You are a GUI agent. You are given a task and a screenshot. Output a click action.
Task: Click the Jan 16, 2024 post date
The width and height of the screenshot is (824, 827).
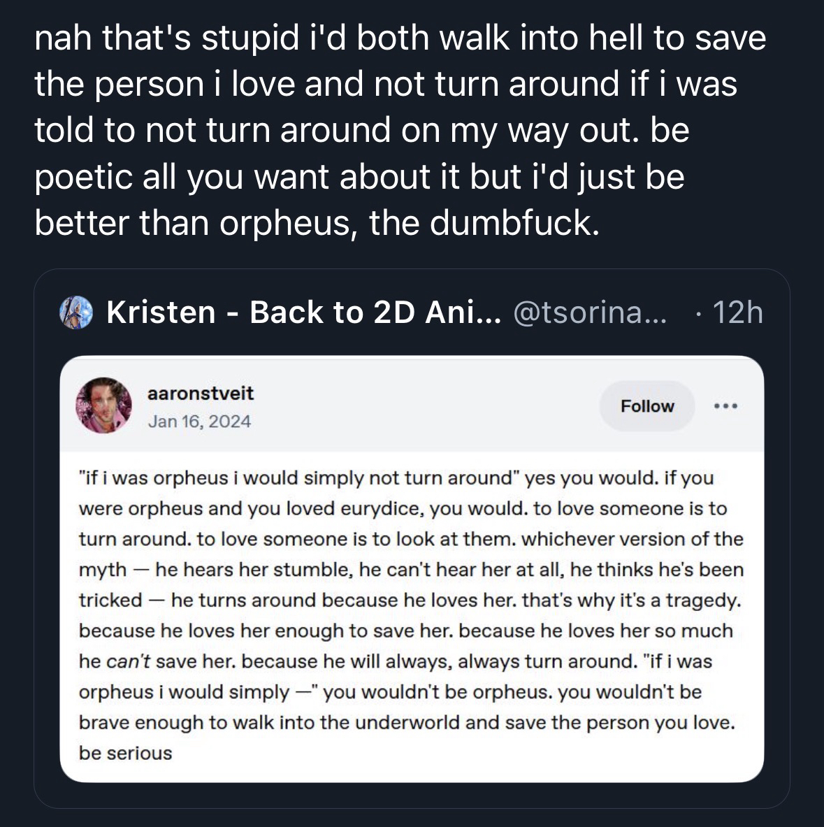point(199,422)
